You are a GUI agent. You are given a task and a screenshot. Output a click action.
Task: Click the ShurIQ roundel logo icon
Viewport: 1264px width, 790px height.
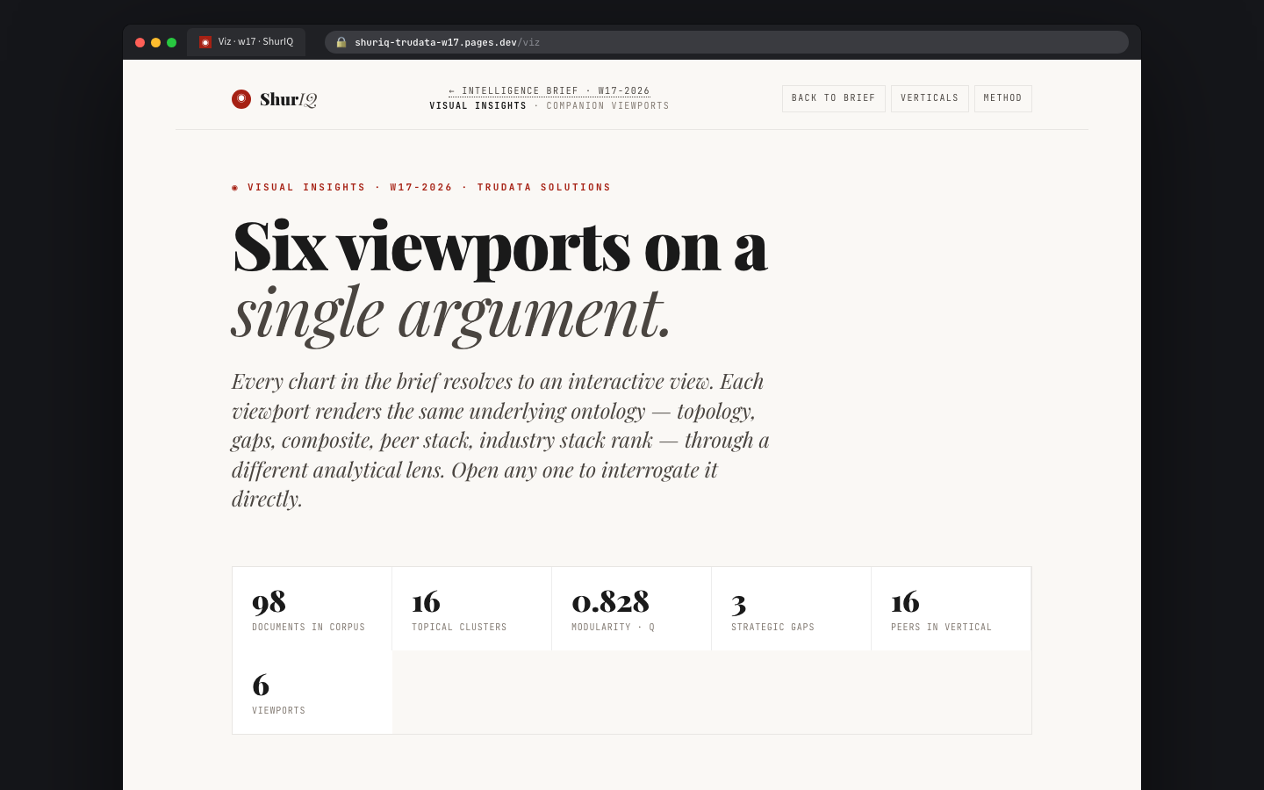pos(241,98)
